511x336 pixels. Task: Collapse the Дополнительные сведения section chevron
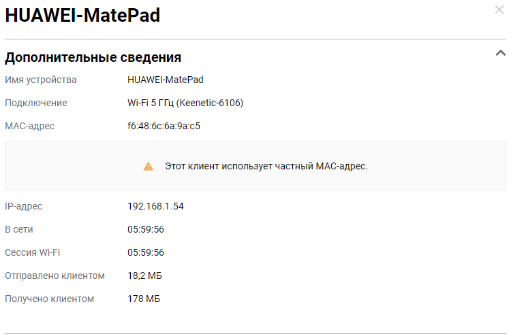[x=500, y=53]
